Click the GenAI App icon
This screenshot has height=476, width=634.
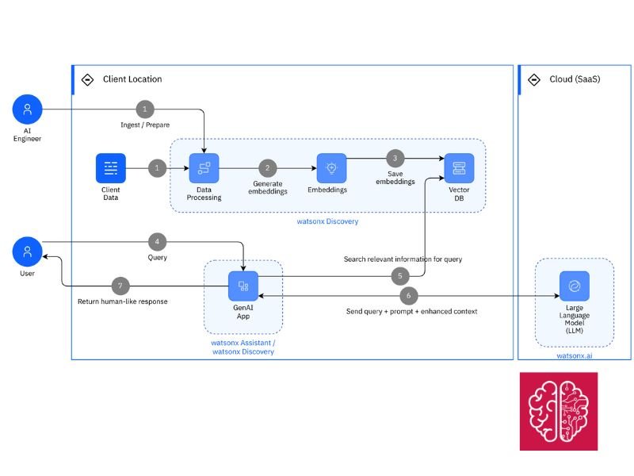(x=243, y=286)
